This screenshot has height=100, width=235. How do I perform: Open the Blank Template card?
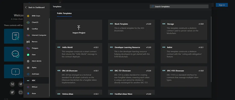point(131,30)
